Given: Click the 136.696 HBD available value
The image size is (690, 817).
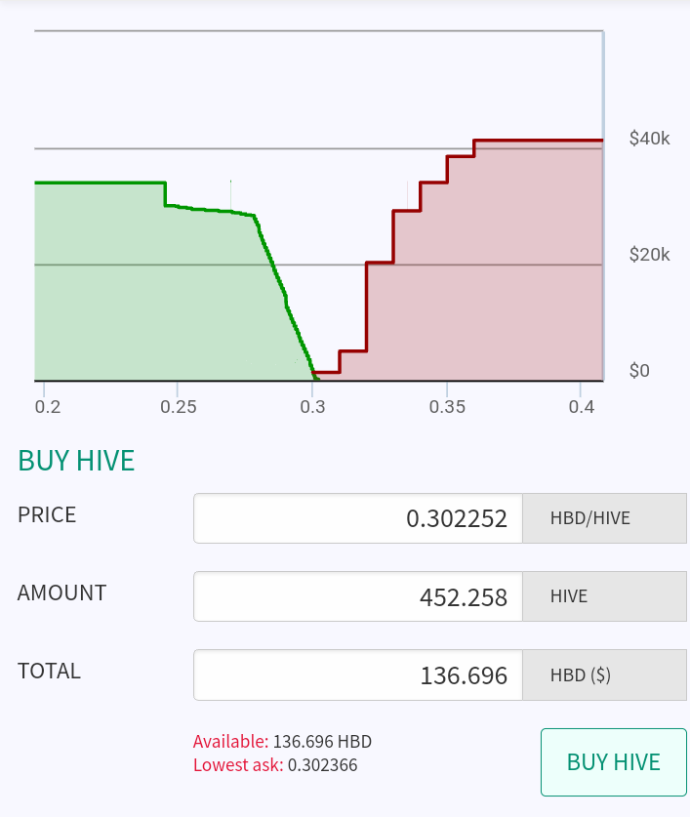Looking at the screenshot, I should [323, 741].
